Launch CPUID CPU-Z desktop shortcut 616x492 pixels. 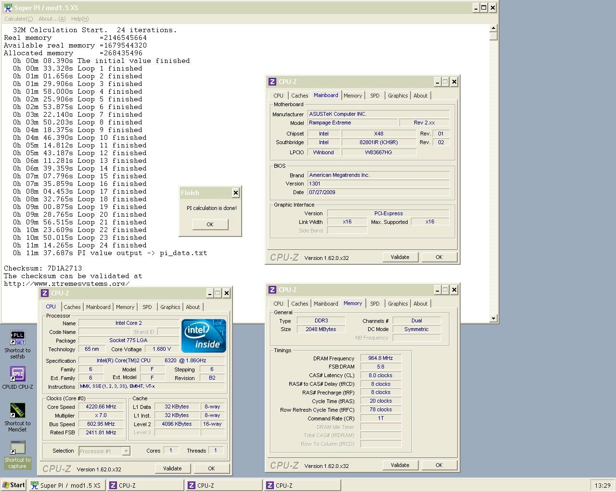coord(17,374)
